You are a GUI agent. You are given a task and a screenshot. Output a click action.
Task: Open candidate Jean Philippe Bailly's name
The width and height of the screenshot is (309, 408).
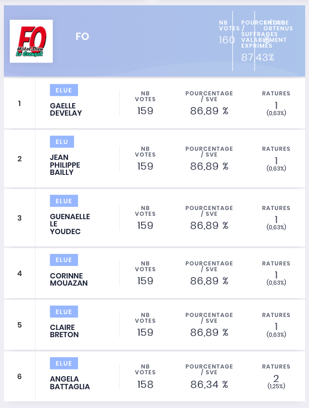click(65, 165)
